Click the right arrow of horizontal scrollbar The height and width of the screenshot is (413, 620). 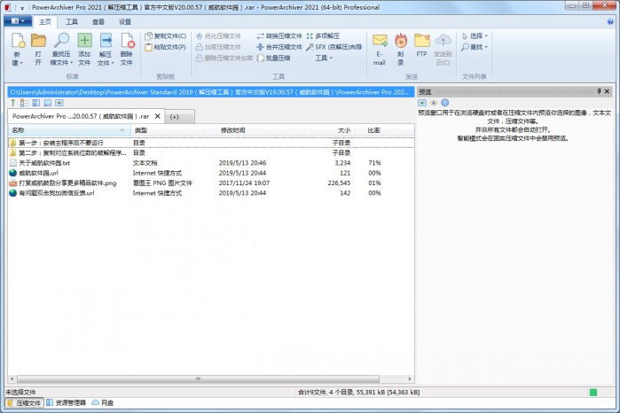pos(410,378)
